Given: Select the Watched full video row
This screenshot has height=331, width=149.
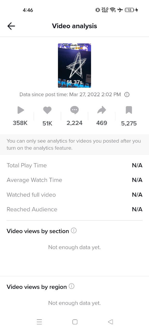Looking at the screenshot, I should pyautogui.click(x=75, y=195).
